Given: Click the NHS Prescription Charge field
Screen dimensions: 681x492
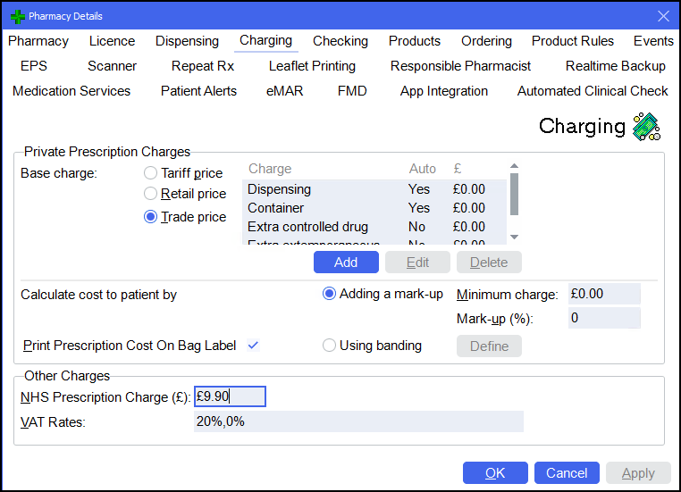Looking at the screenshot, I should [231, 397].
